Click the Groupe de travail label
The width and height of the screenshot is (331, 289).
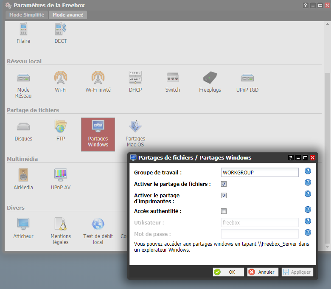(158, 172)
